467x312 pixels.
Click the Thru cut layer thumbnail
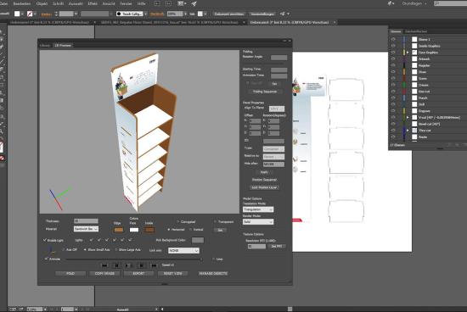click(414, 131)
